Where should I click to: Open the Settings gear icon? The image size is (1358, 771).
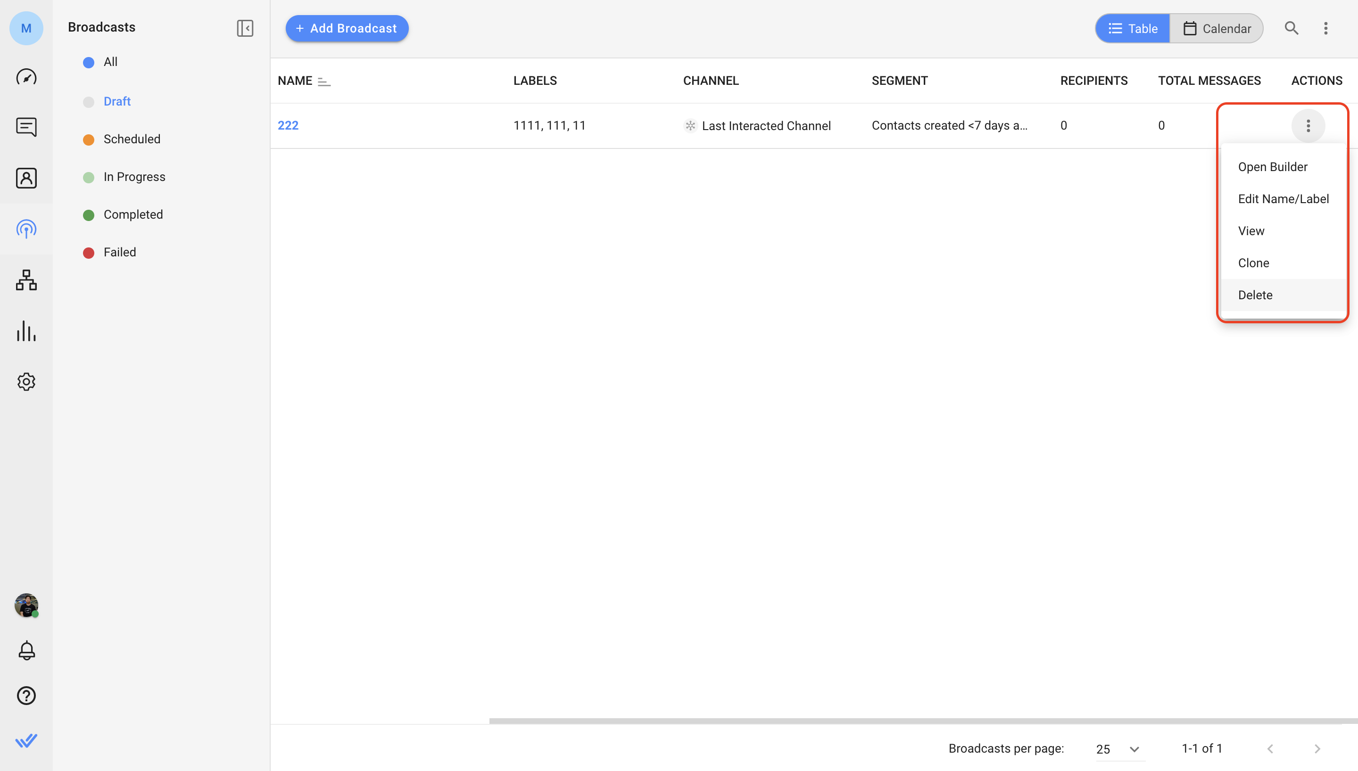click(26, 382)
